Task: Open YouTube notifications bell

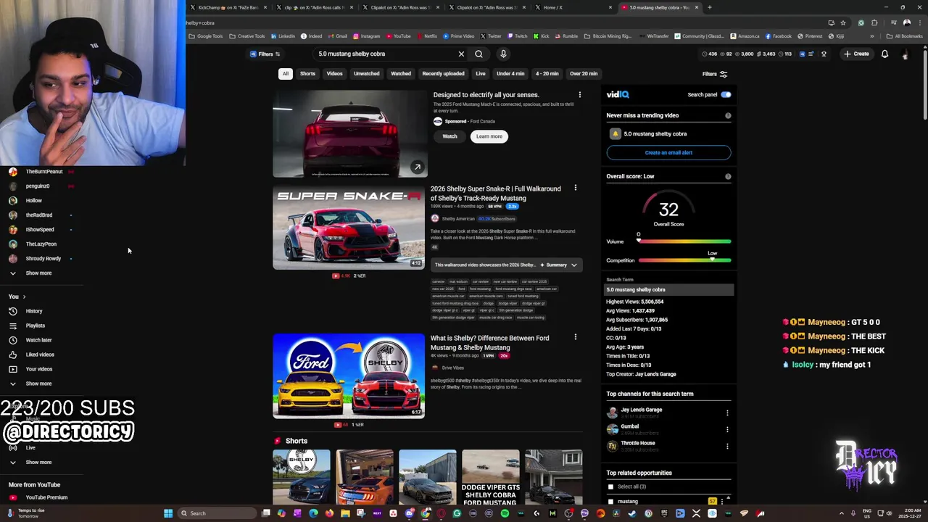Action: [x=884, y=54]
